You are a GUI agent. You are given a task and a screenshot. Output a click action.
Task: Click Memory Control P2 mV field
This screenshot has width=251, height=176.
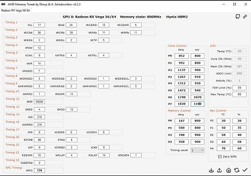pyautogui.click(x=198, y=135)
